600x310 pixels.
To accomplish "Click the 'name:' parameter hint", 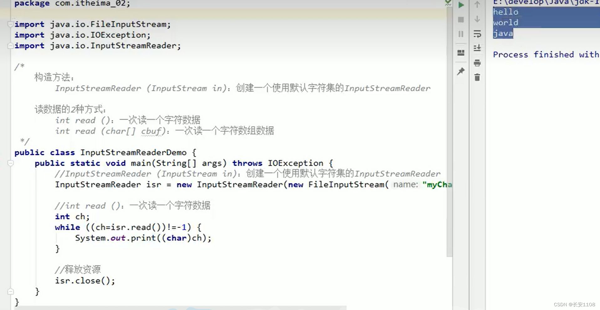I will coord(406,185).
